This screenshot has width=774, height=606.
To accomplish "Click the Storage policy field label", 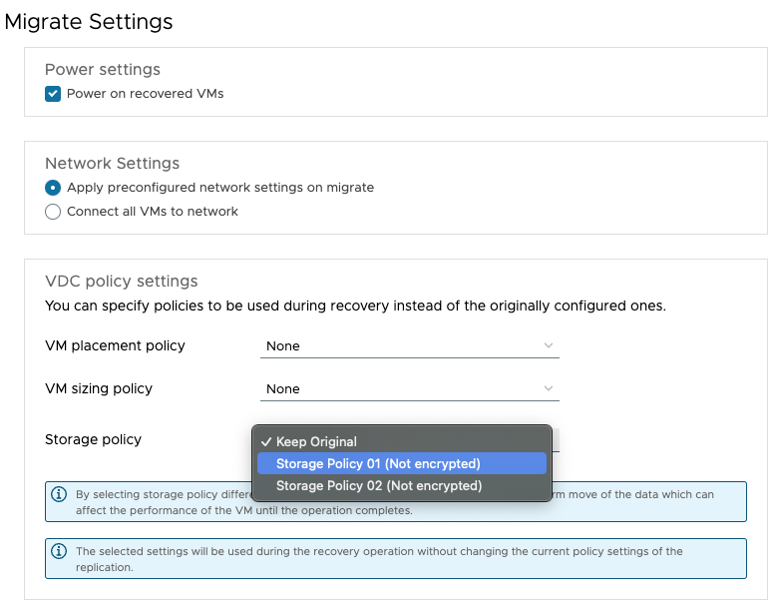I will (x=94, y=439).
